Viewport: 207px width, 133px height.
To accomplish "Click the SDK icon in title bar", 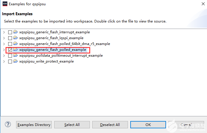I will click(5, 4).
